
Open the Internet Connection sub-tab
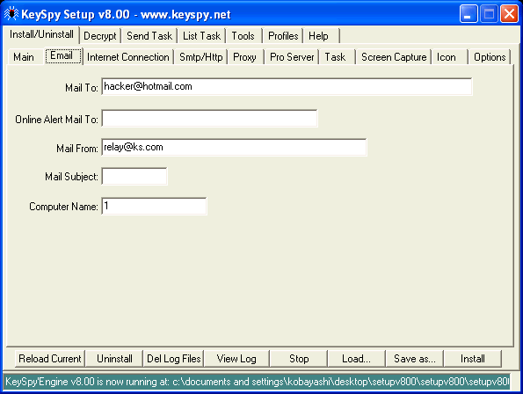point(128,57)
